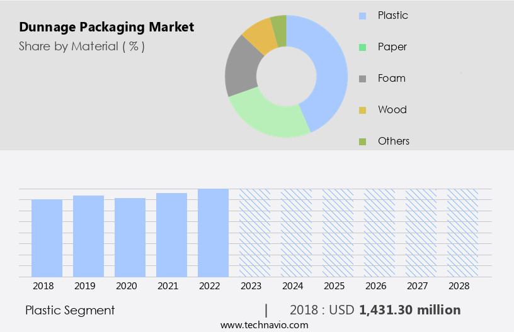
Task: Click the hatched forecast bar for 2028
Action: point(462,233)
